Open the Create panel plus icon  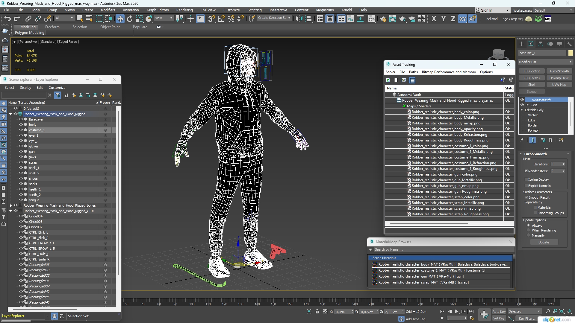coord(521,44)
